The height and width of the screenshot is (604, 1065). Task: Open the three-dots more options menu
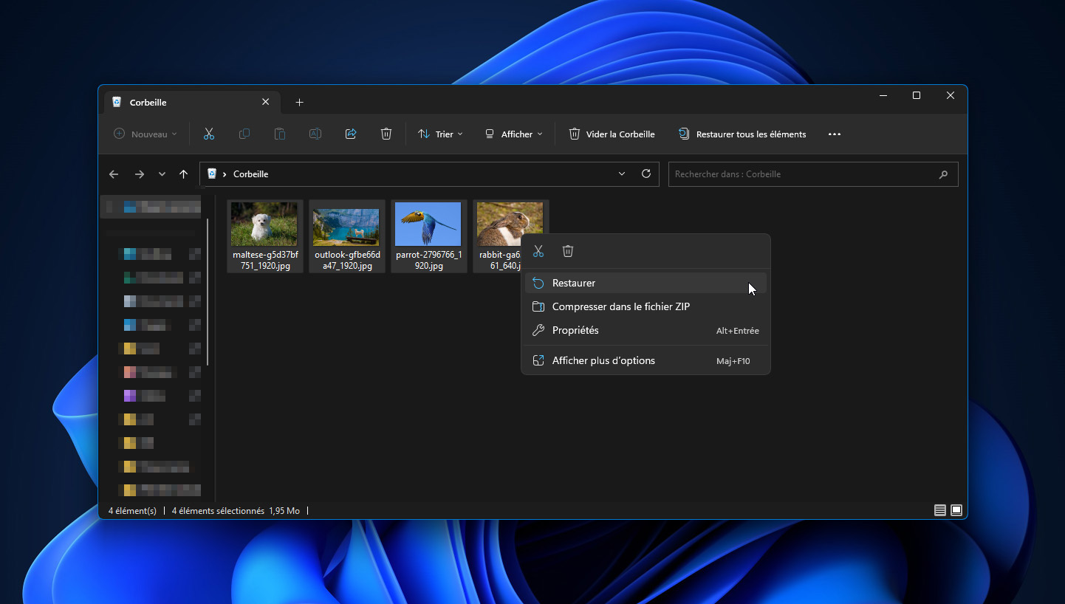tap(835, 134)
